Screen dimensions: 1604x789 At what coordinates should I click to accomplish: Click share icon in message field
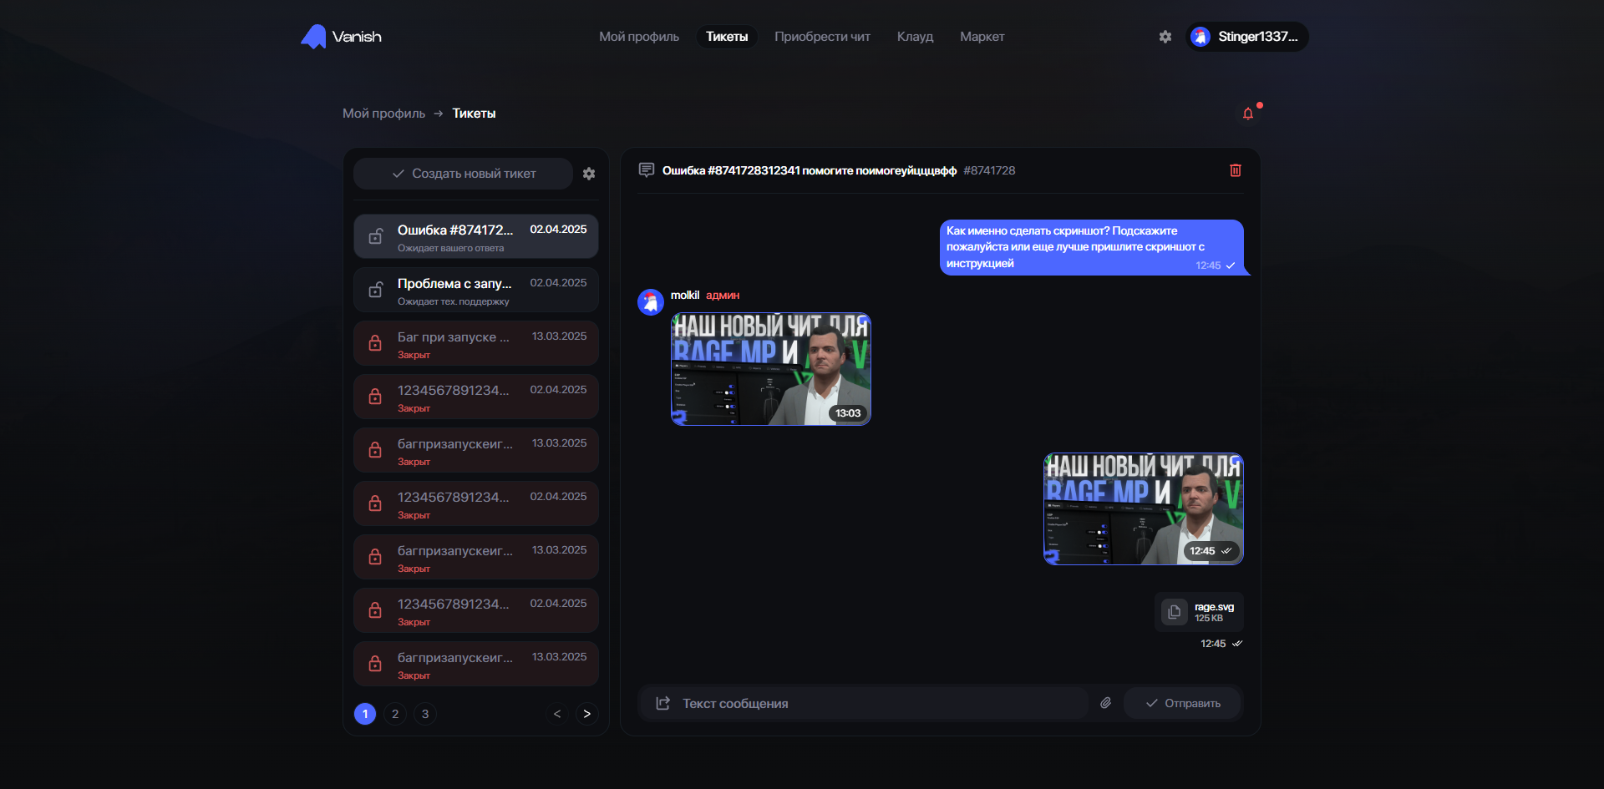pos(663,703)
